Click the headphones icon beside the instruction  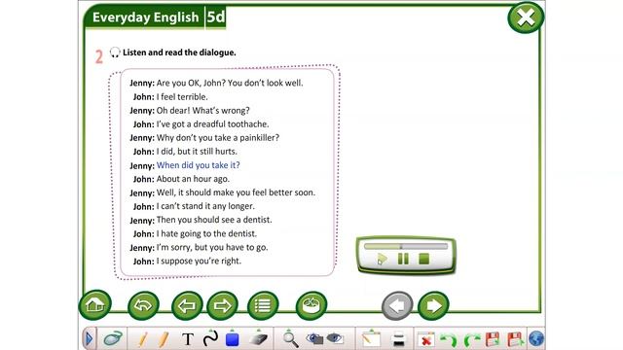coord(115,52)
